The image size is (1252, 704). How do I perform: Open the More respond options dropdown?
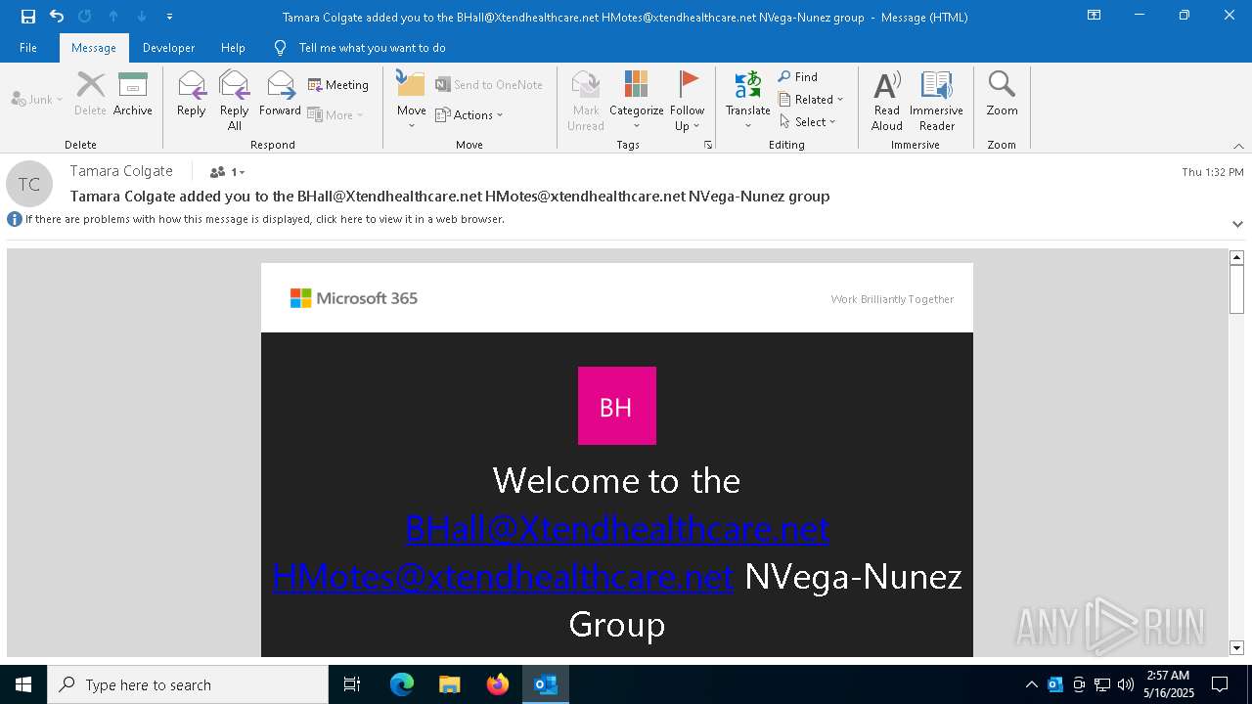pyautogui.click(x=335, y=114)
